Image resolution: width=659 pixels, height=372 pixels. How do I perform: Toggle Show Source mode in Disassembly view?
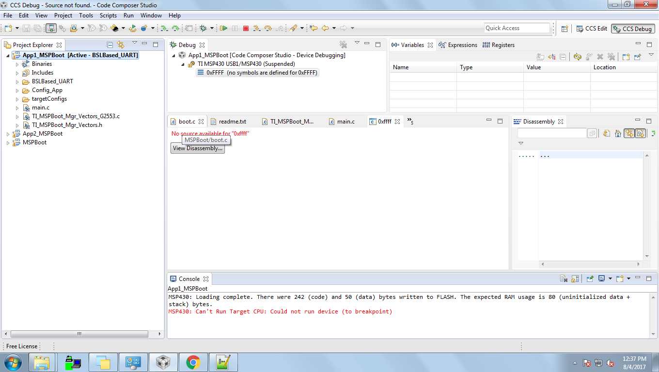[x=641, y=133]
